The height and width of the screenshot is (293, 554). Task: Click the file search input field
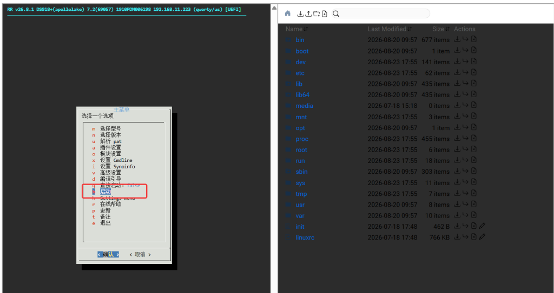pyautogui.click(x=381, y=13)
